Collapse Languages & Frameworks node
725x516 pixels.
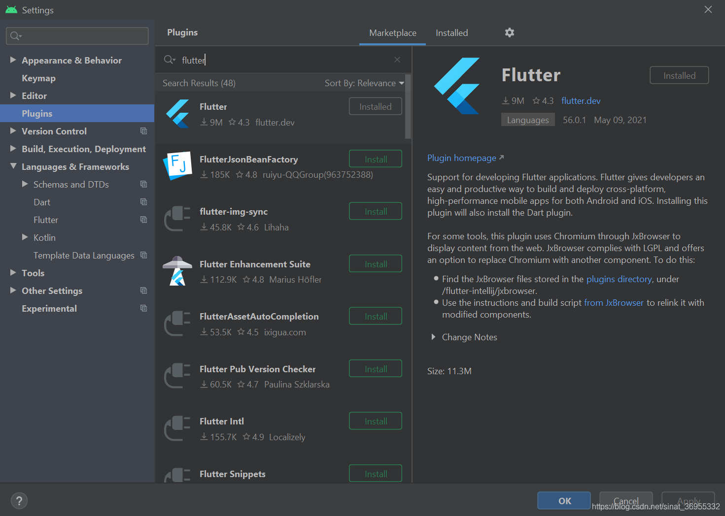[x=13, y=166]
